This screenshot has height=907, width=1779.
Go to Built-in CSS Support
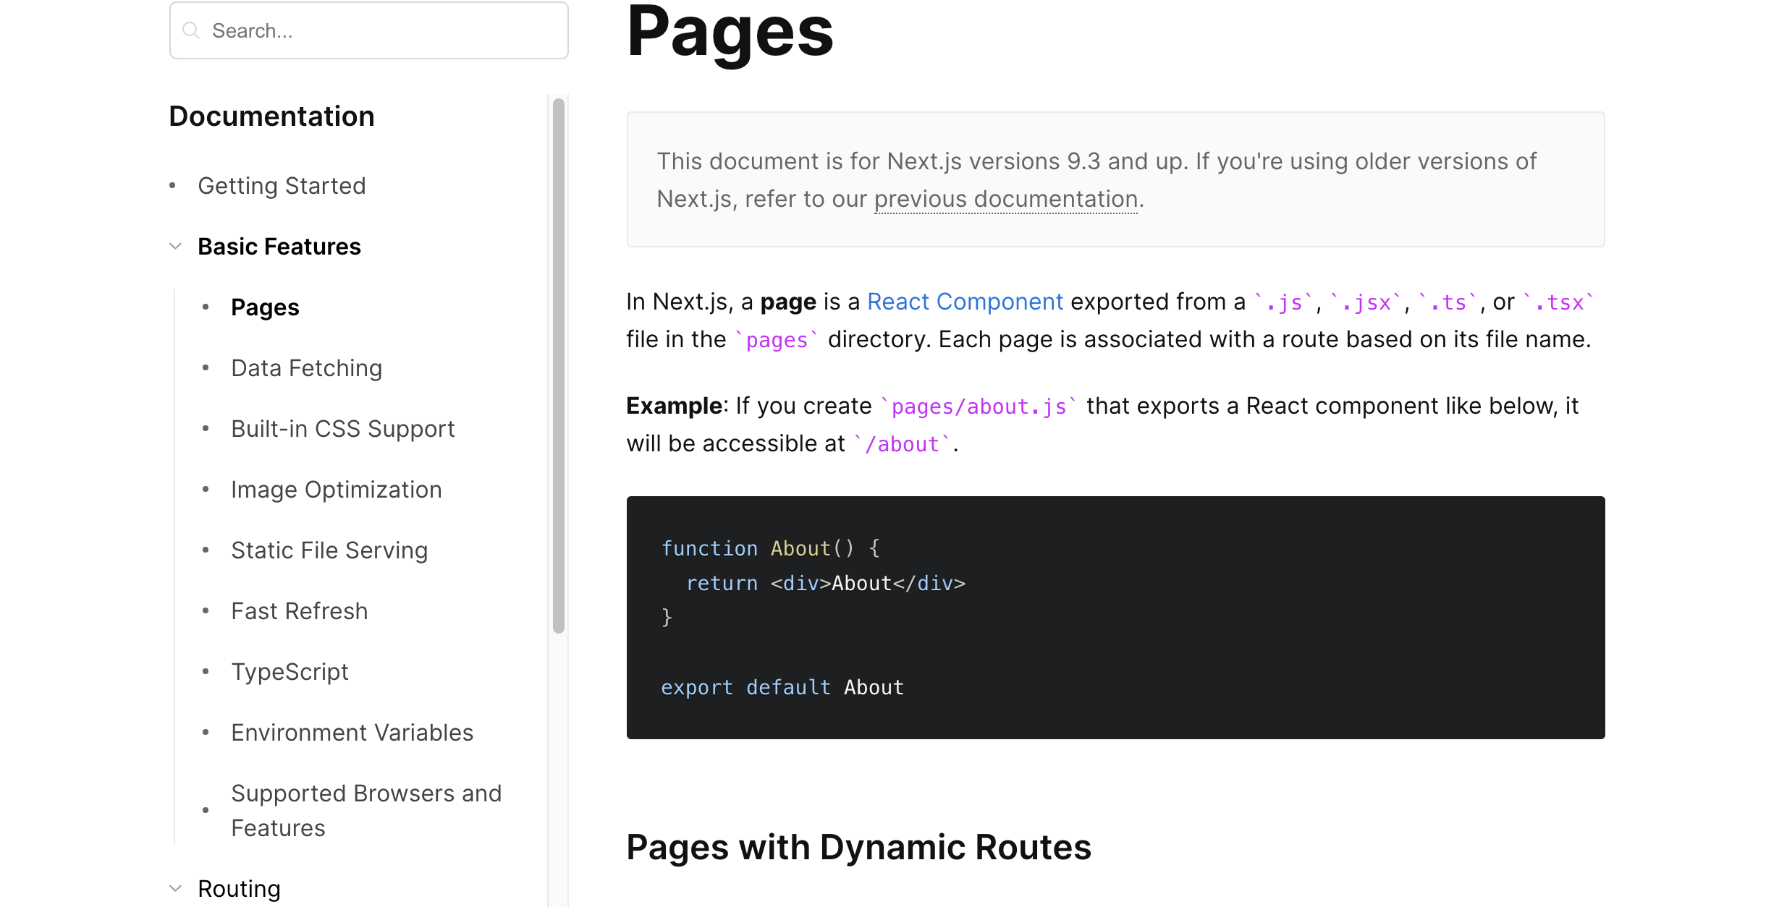pos(342,429)
